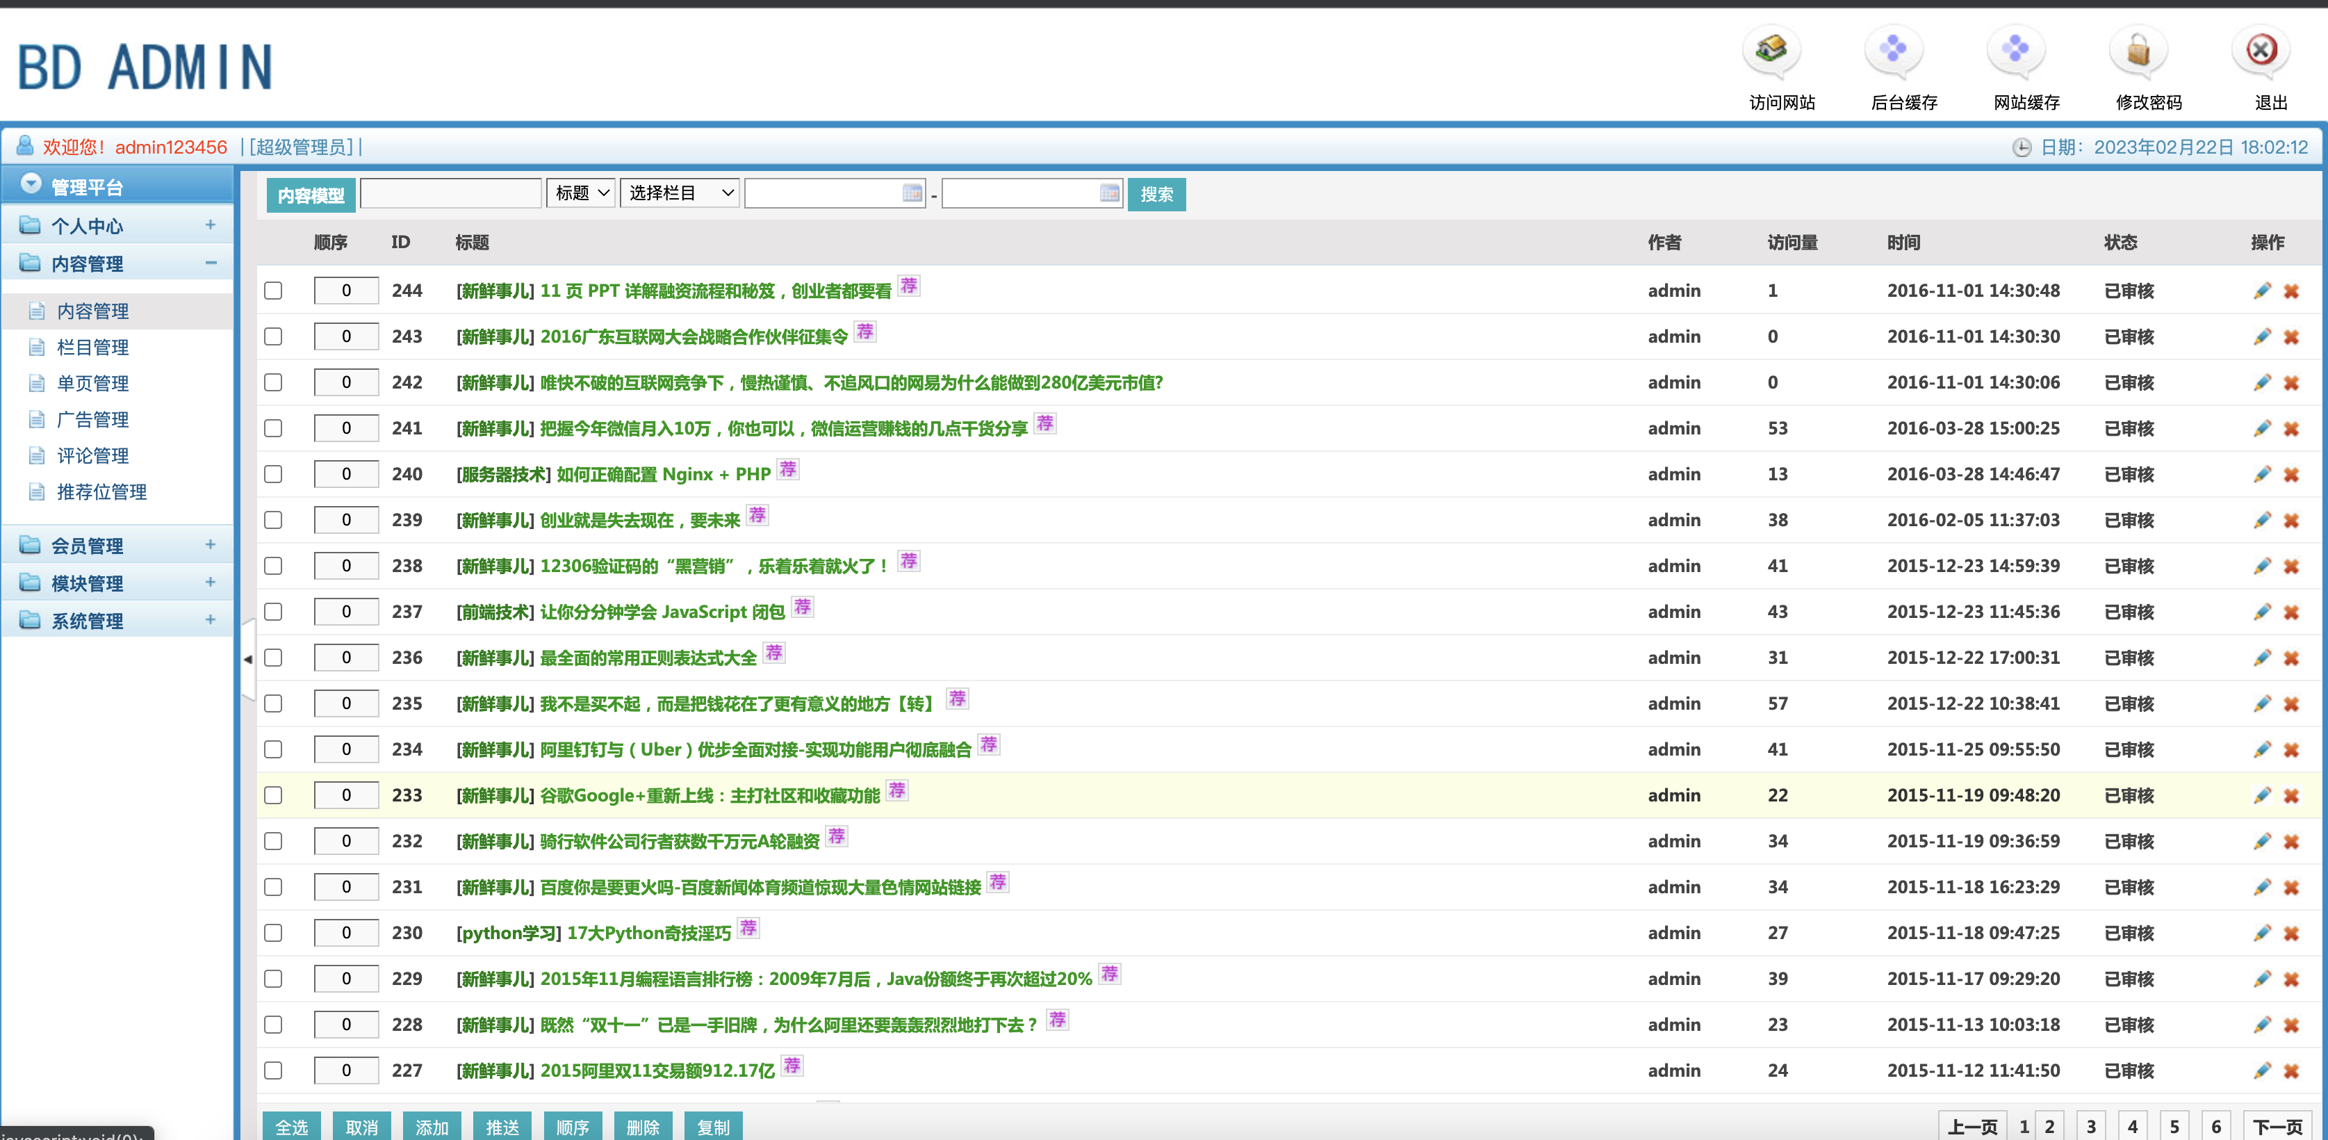Check the box for article 232
2328x1140 pixels.
pyautogui.click(x=273, y=841)
